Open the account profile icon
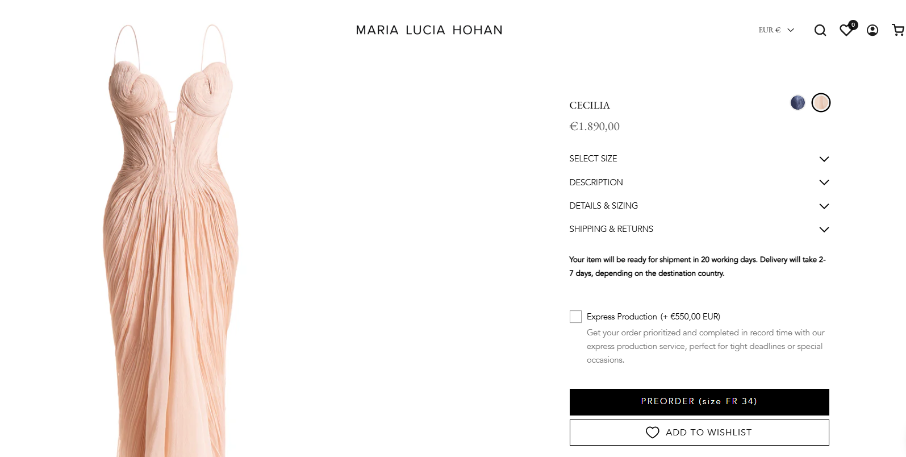906x457 pixels. [872, 30]
